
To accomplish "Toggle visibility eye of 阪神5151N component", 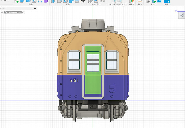I will pyautogui.click(x=2, y=12).
